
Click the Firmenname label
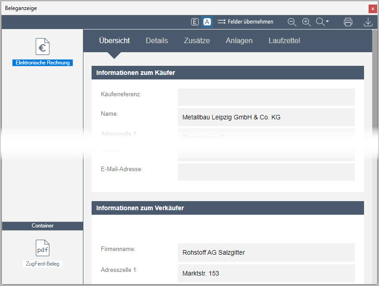118,249
